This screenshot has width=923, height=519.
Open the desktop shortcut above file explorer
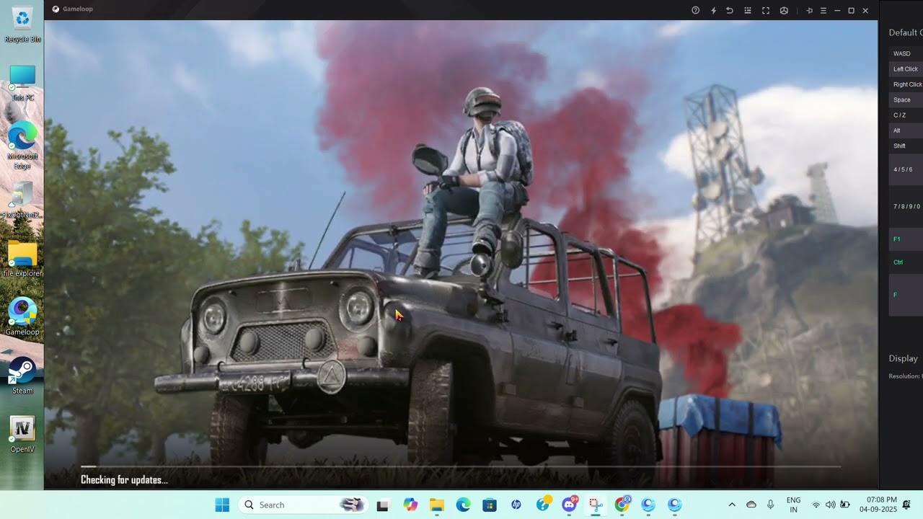tap(22, 200)
